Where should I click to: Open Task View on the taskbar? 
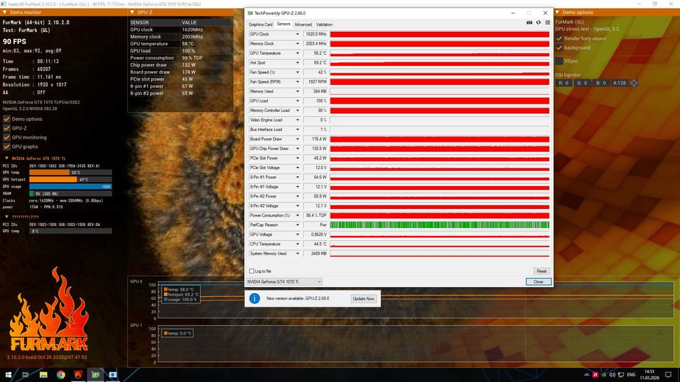25,375
